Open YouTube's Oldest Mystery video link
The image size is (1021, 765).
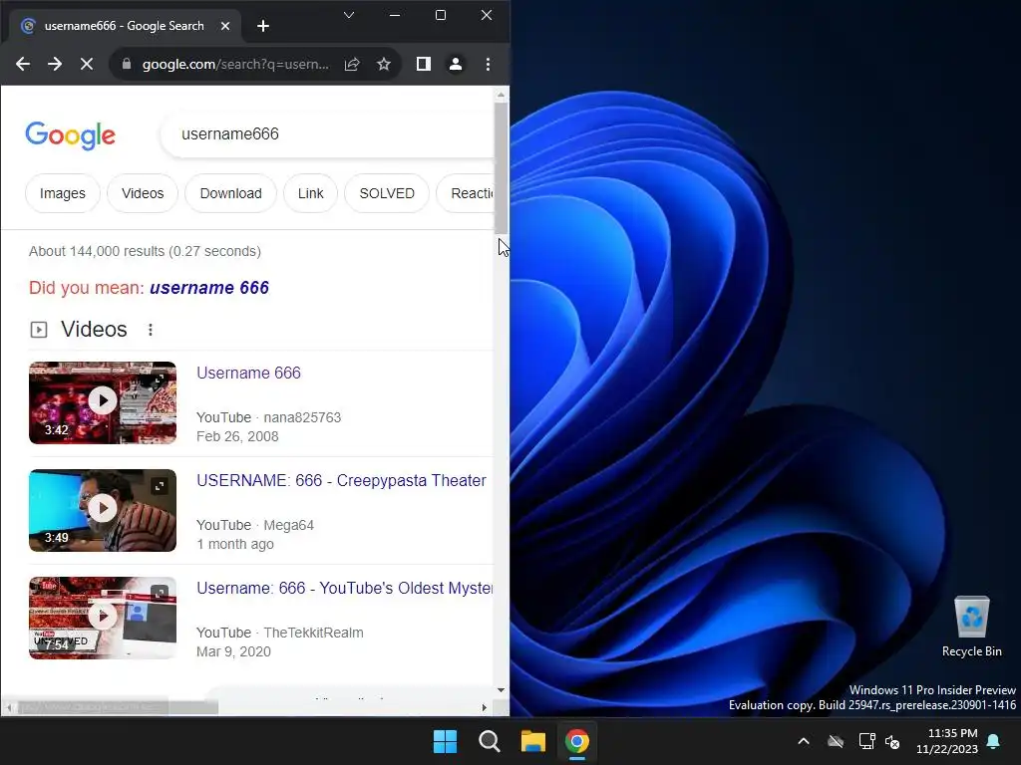(x=344, y=588)
